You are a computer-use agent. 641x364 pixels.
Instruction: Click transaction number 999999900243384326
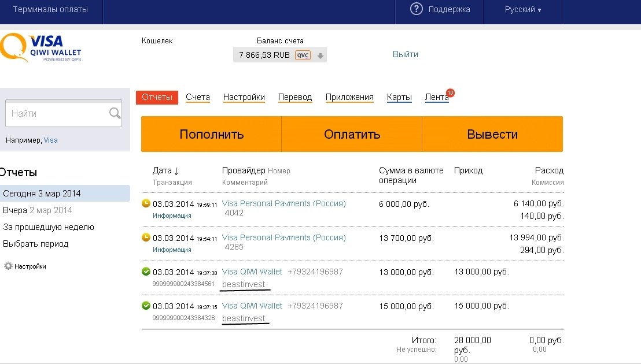[x=183, y=318]
